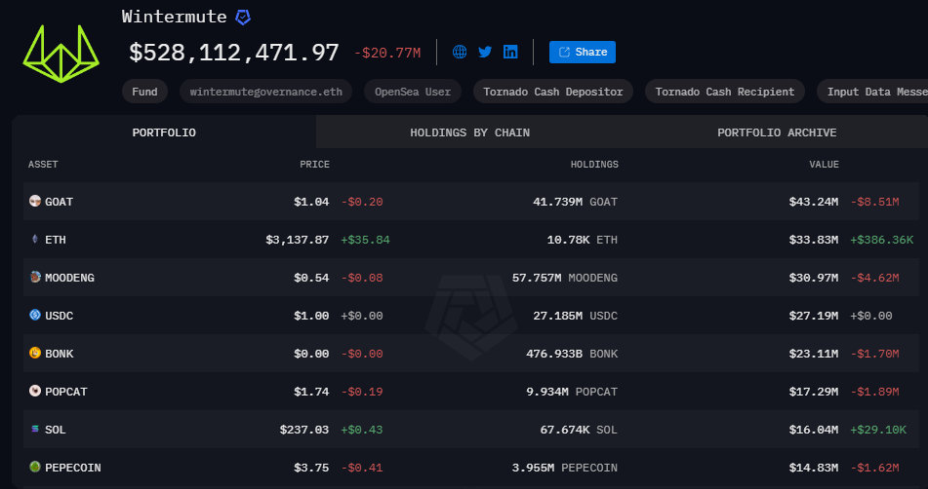Sort by the ASSET column header
928x489 pixels.
pos(43,165)
